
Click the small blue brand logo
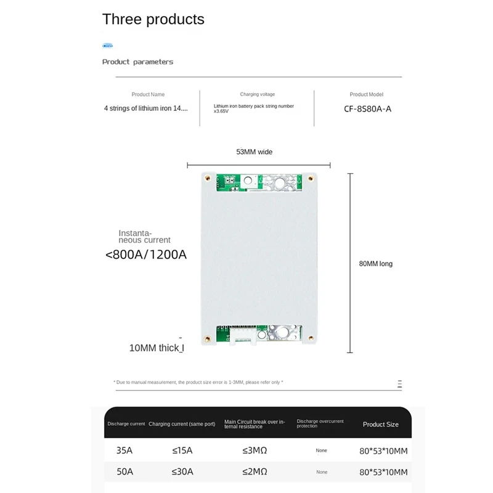click(107, 45)
